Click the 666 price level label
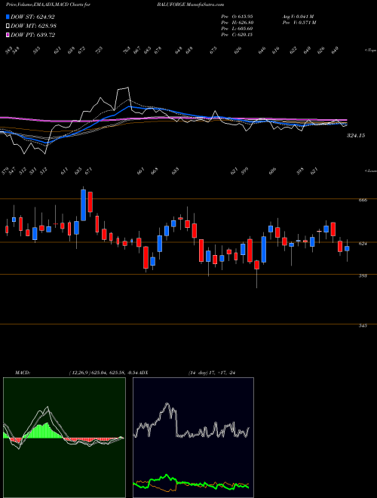The width and height of the screenshot is (377, 498). click(x=363, y=200)
